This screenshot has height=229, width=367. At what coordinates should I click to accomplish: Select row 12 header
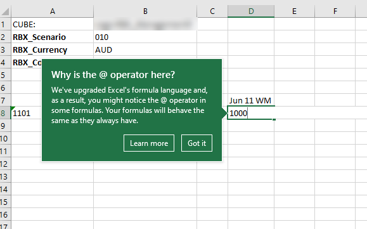(x=5, y=164)
